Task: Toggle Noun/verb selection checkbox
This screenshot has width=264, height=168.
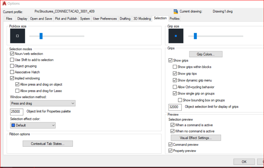Action: pyautogui.click(x=12, y=54)
